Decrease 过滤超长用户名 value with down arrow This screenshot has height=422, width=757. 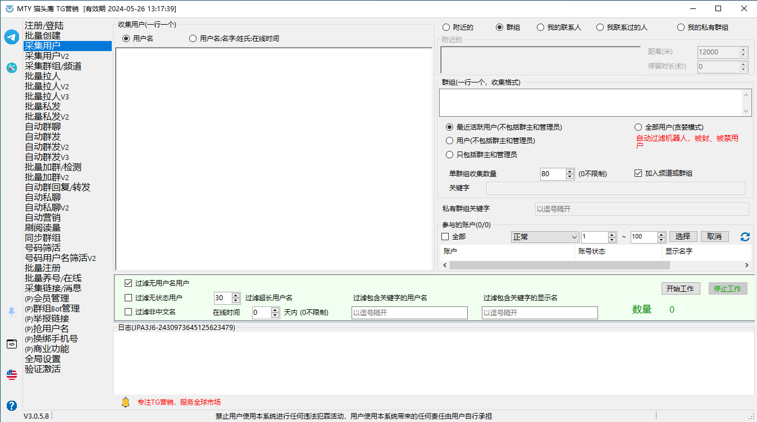pyautogui.click(x=236, y=301)
